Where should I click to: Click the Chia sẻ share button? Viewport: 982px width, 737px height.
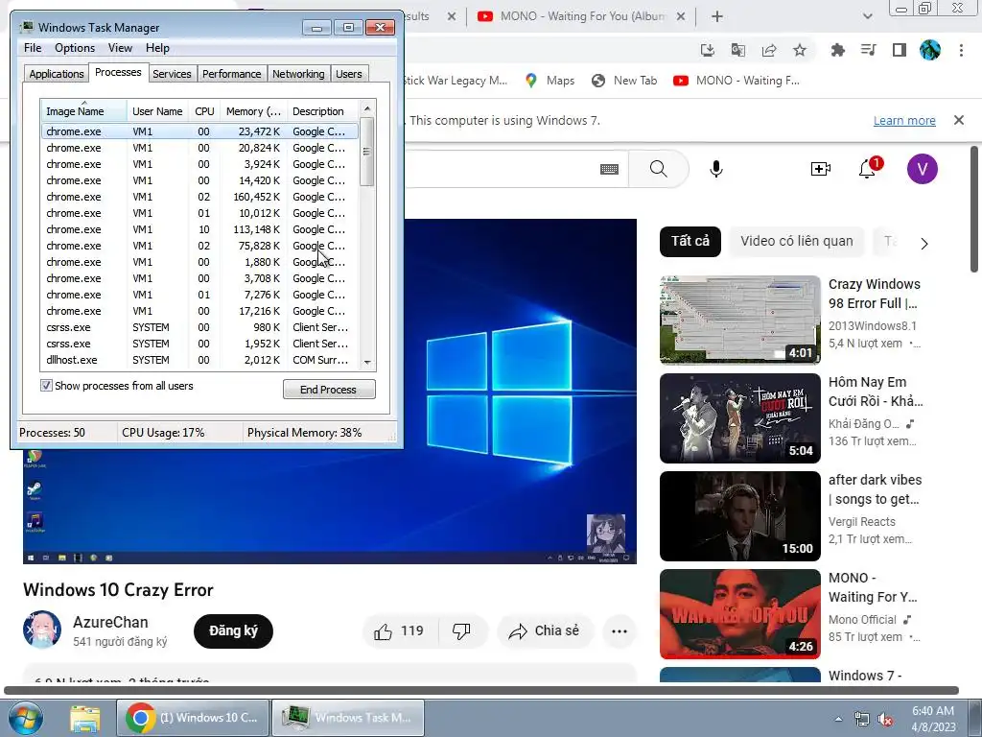click(544, 631)
